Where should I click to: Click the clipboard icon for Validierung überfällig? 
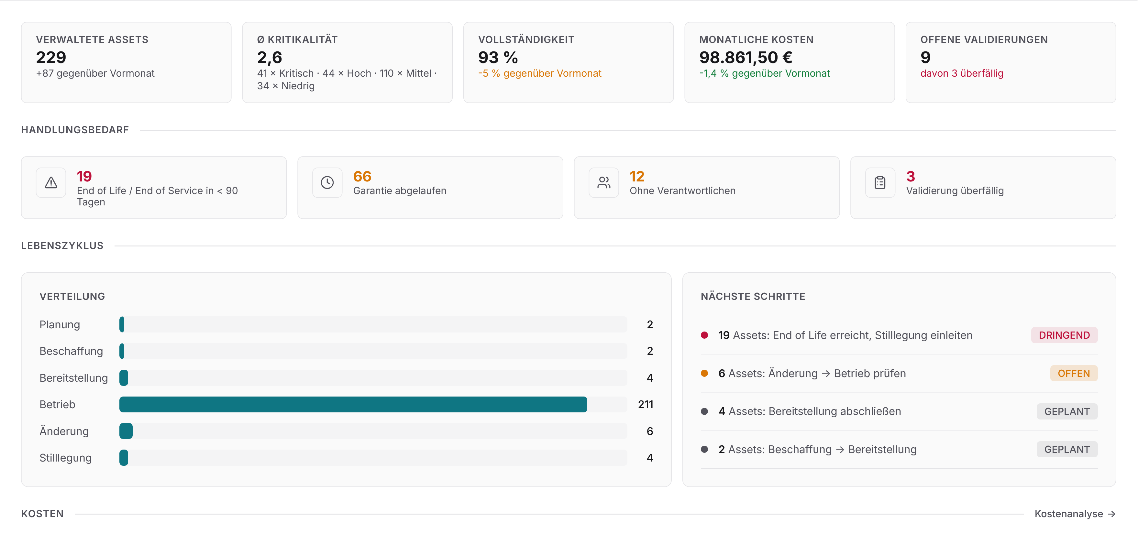pos(880,182)
